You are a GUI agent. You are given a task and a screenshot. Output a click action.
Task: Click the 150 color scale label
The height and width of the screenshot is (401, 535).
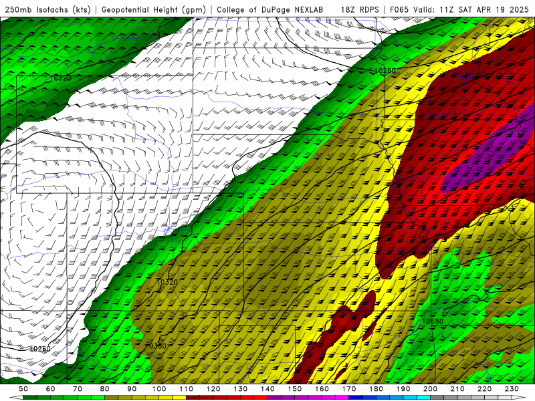pyautogui.click(x=294, y=389)
